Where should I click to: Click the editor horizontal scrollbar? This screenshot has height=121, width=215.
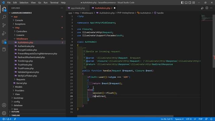click(125, 116)
